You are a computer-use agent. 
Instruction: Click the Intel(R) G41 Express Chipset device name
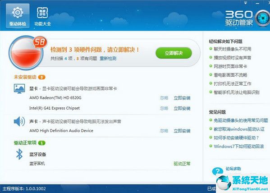(x=55, y=108)
